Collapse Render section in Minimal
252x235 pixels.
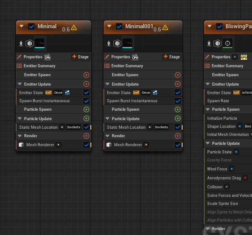coord(20,136)
